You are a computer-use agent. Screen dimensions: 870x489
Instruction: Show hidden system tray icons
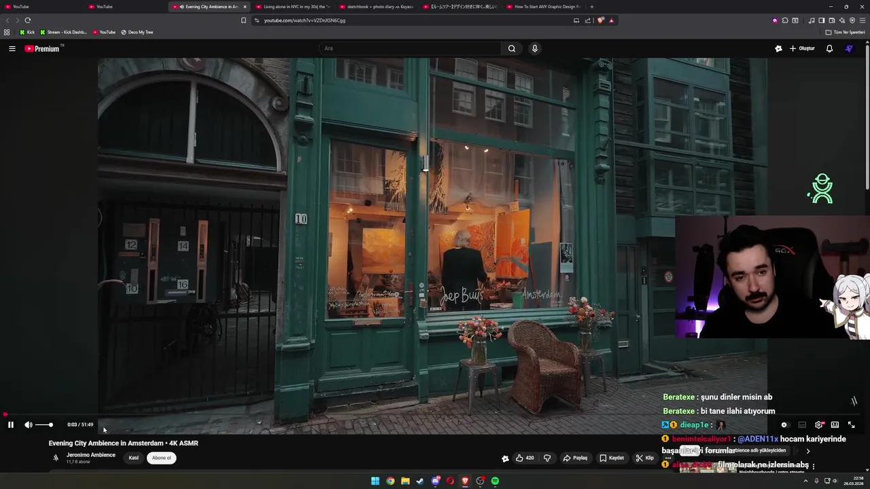click(x=806, y=481)
